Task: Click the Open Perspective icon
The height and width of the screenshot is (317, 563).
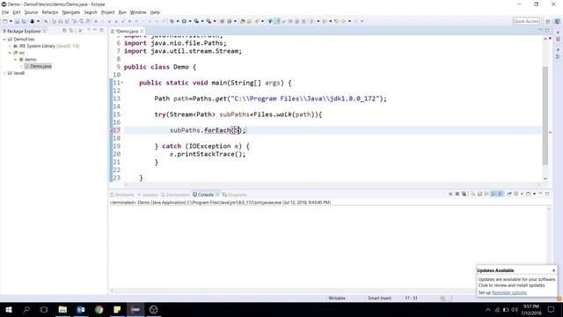Action: [x=548, y=21]
